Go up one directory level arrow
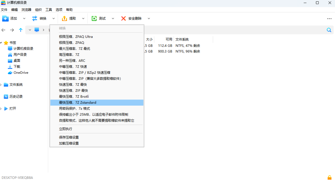335x181 pixels. pos(21,30)
